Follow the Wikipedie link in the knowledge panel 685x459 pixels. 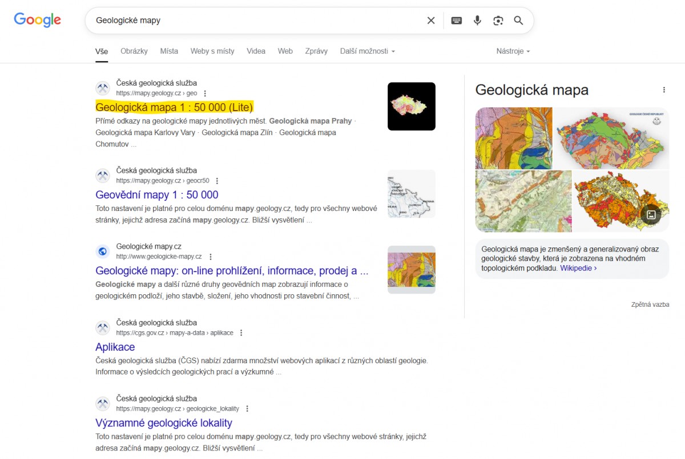[578, 268]
